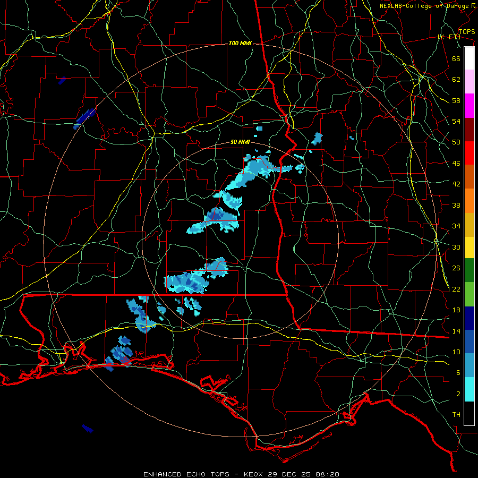This screenshot has width=478, height=478.
Task: Select the burnt orange legend swatch
Action: click(469, 176)
